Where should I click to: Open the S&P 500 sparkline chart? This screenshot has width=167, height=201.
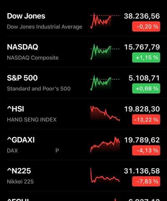(x=105, y=83)
